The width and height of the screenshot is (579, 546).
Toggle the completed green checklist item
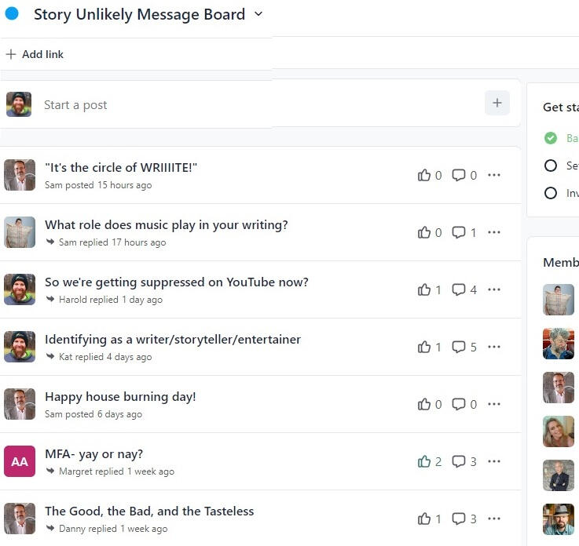click(x=551, y=138)
